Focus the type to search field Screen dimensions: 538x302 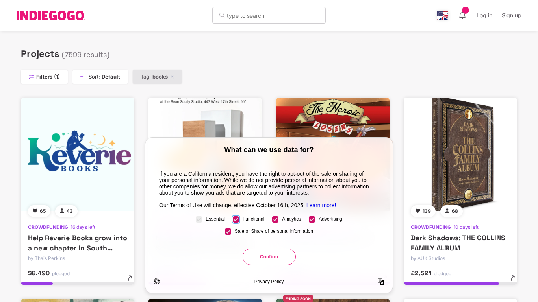pos(269,15)
